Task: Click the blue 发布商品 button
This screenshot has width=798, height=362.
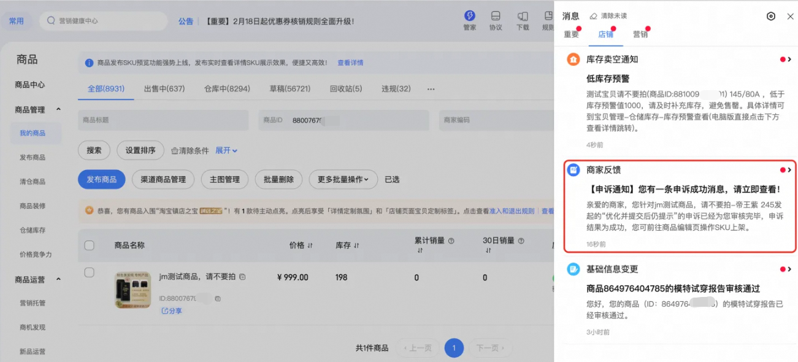Action: point(101,179)
